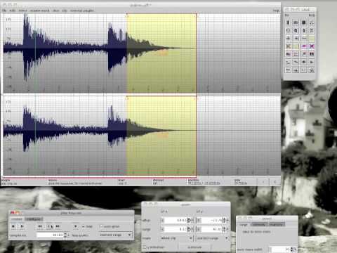Click the range y value field in zoom window
The height and width of the screenshot is (253, 337).
pos(212,229)
